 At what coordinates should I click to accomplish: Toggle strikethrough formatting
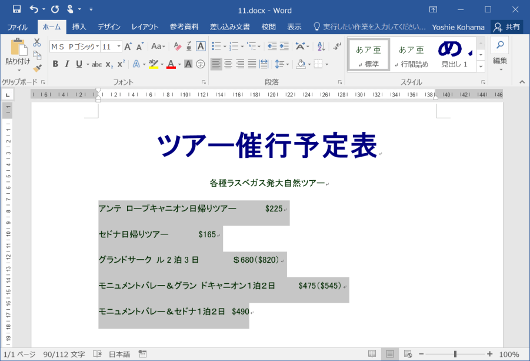(x=96, y=64)
